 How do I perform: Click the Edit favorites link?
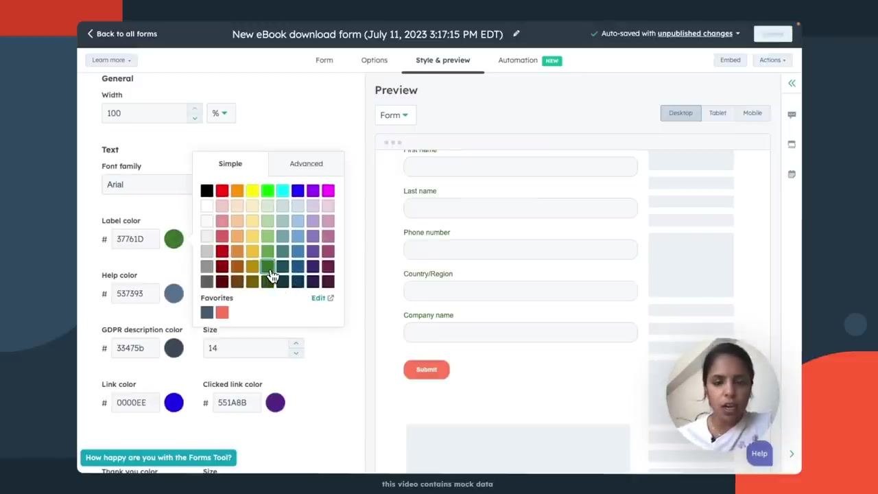pos(322,298)
